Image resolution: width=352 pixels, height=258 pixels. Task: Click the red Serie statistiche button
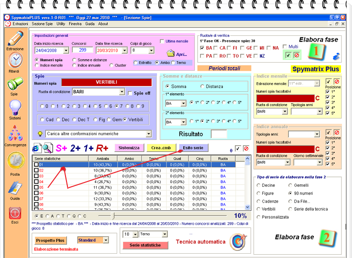point(145,245)
